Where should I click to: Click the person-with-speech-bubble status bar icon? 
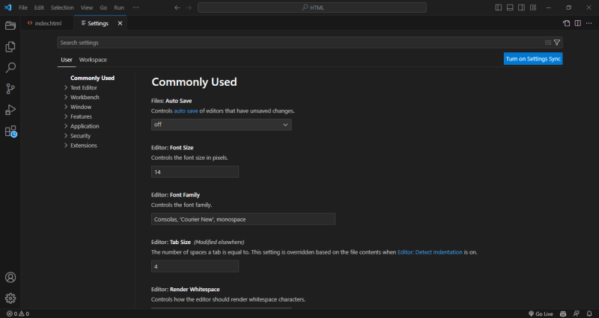pyautogui.click(x=576, y=314)
